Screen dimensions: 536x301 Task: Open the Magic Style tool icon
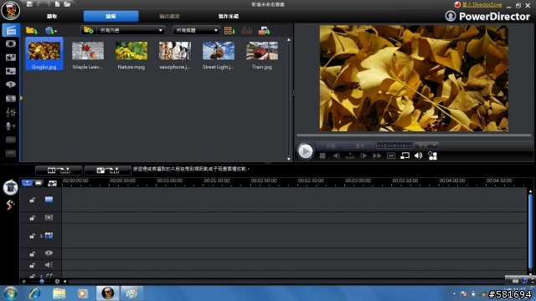pyautogui.click(x=10, y=204)
